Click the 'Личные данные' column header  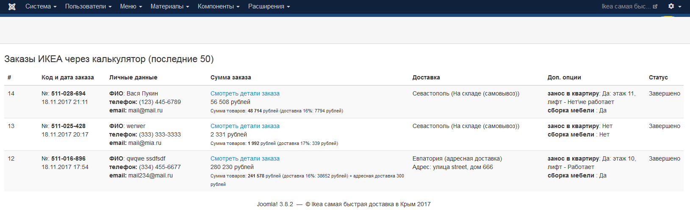pyautogui.click(x=133, y=77)
